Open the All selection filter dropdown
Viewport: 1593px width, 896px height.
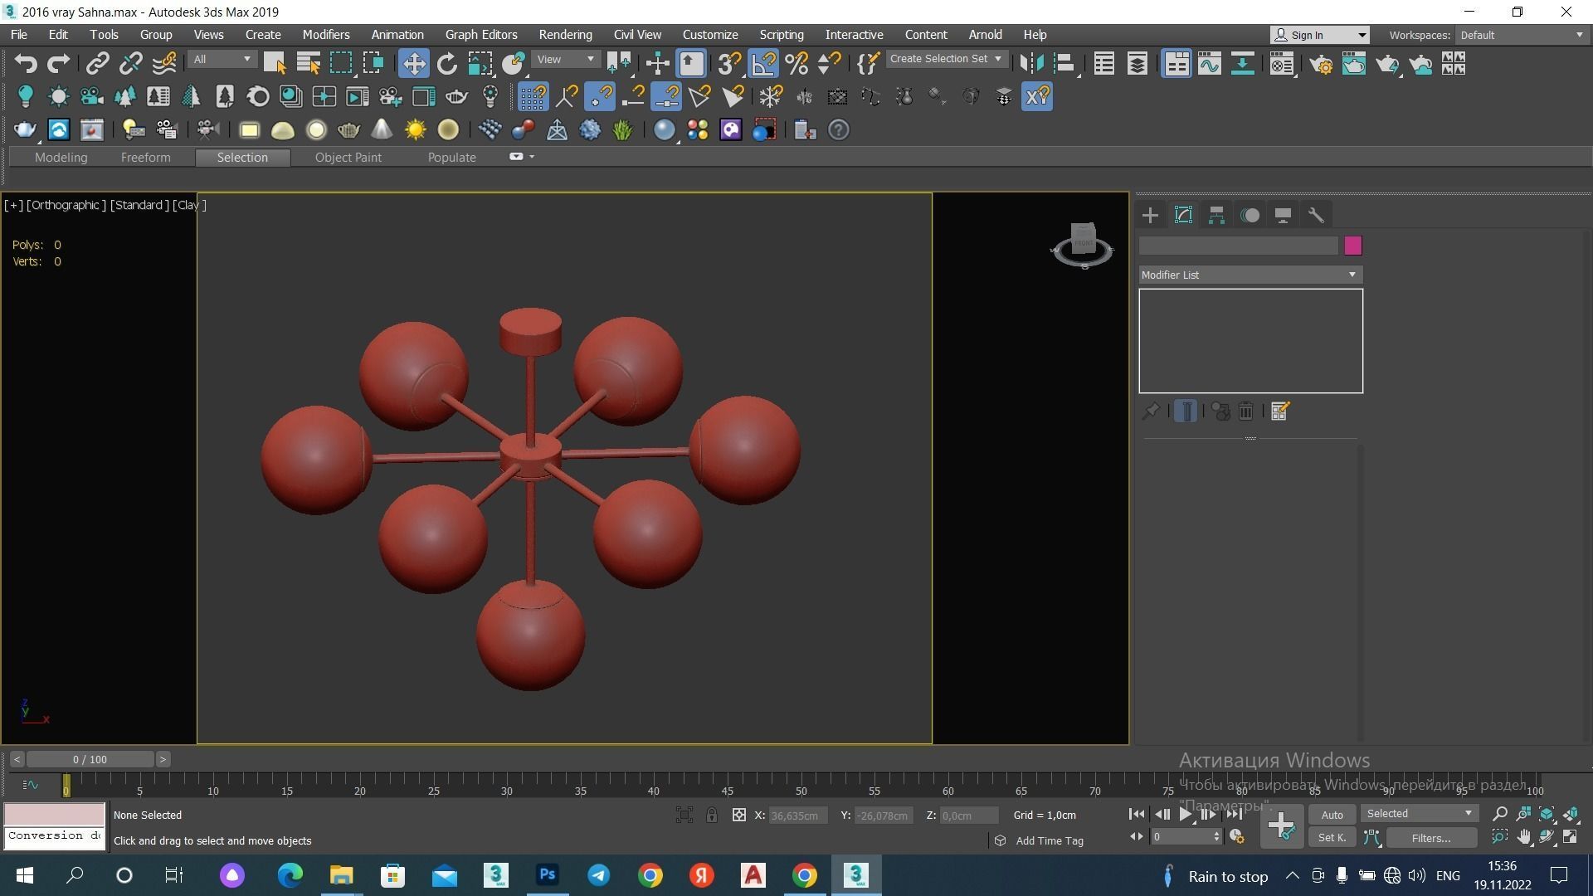click(x=222, y=60)
